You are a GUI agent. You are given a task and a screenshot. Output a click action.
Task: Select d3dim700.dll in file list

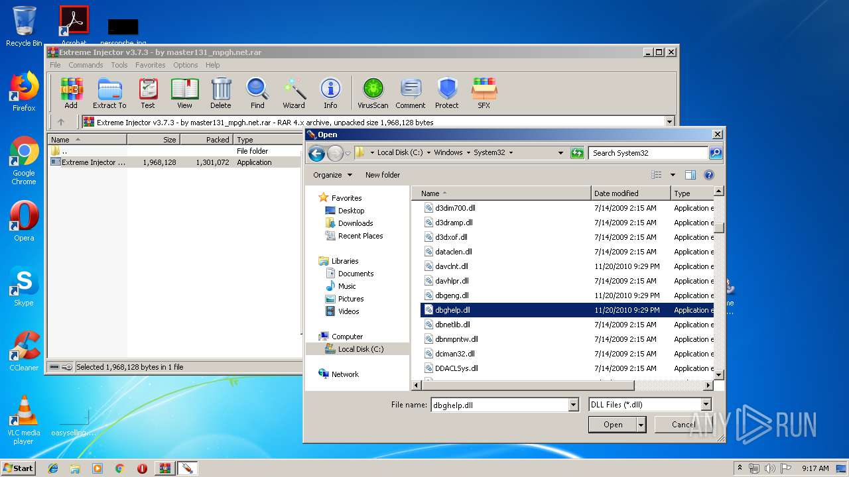pos(455,208)
